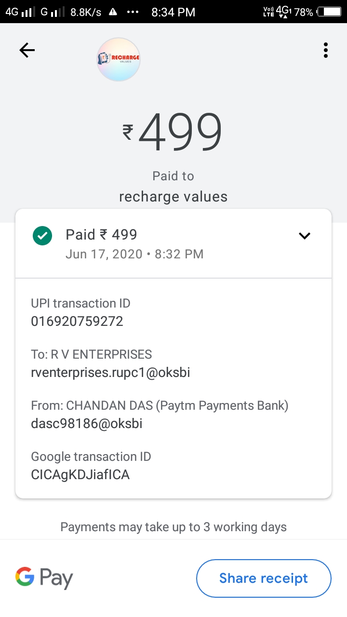Tap the recipient UPI address rventerprises.rupc1@oksbi
Screen dimensions: 347x617
(110, 372)
